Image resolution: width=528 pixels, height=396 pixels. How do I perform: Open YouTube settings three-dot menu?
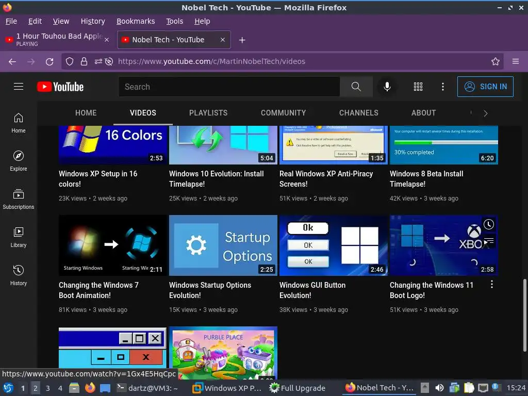tap(443, 87)
